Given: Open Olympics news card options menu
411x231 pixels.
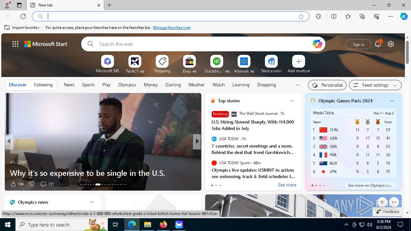Looking at the screenshot, I should point(92,202).
